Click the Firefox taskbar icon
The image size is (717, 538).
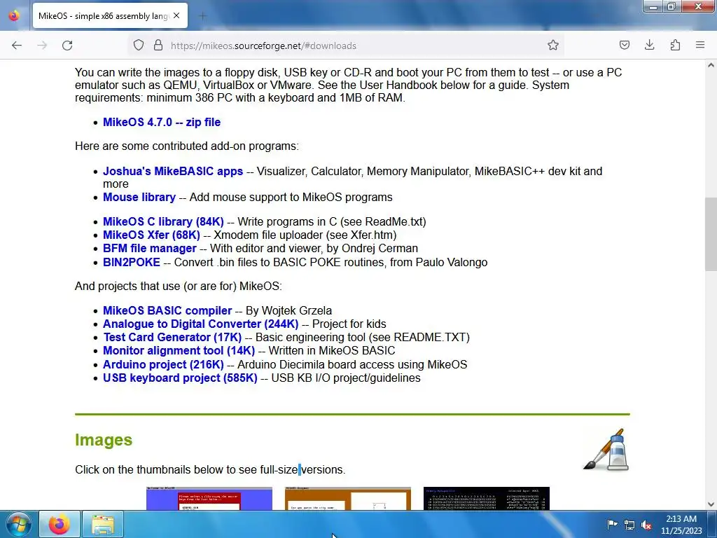click(60, 525)
